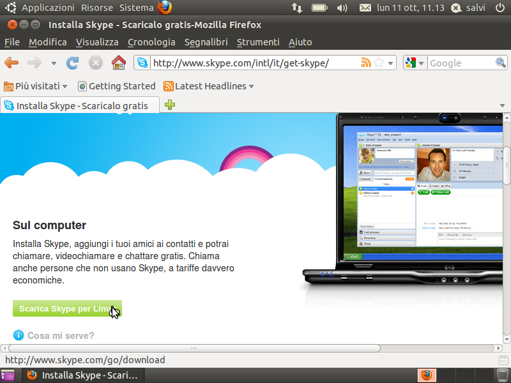Open the mail envelope indicator
The height and width of the screenshot is (383, 511).
click(x=365, y=8)
